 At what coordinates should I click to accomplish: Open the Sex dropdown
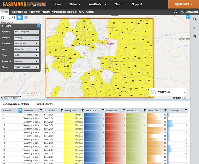26,49
